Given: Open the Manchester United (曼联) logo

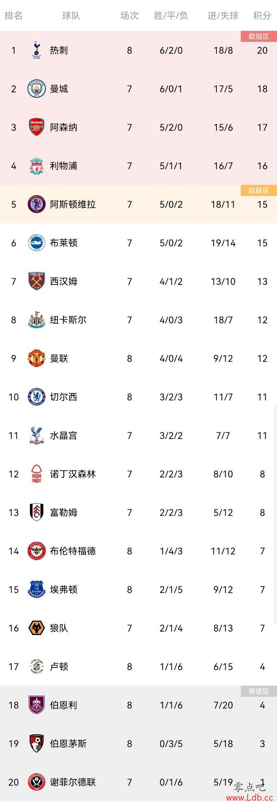Looking at the screenshot, I should [x=36, y=358].
